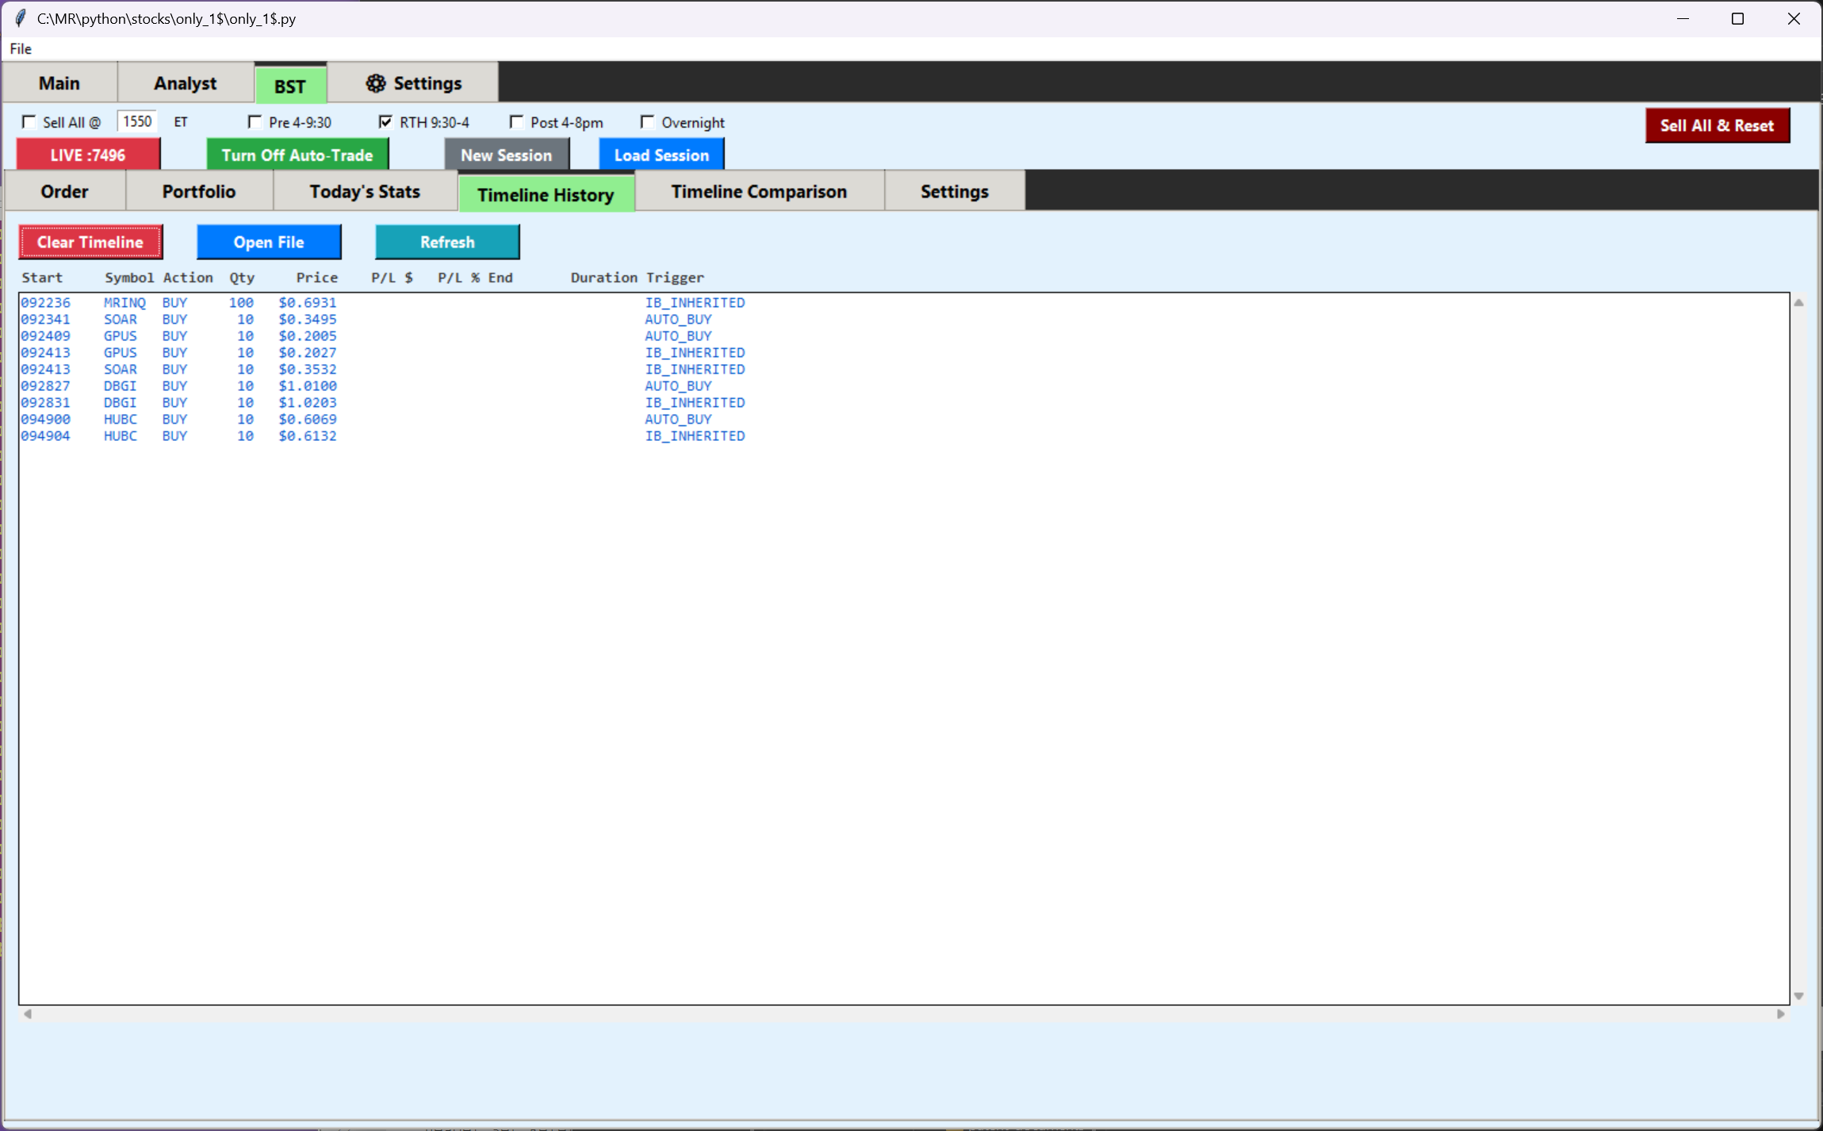Click the Symbol column header
The height and width of the screenshot is (1131, 1823).
(129, 278)
